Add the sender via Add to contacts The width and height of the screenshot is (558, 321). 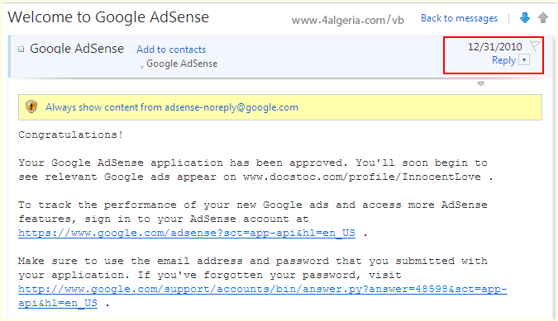pos(171,50)
